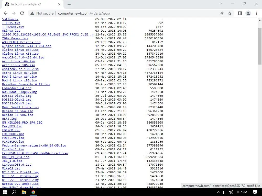Download EN_WIN2000_PRO_SP4.ISO
This screenshot has height=196, width=262.
22,123
